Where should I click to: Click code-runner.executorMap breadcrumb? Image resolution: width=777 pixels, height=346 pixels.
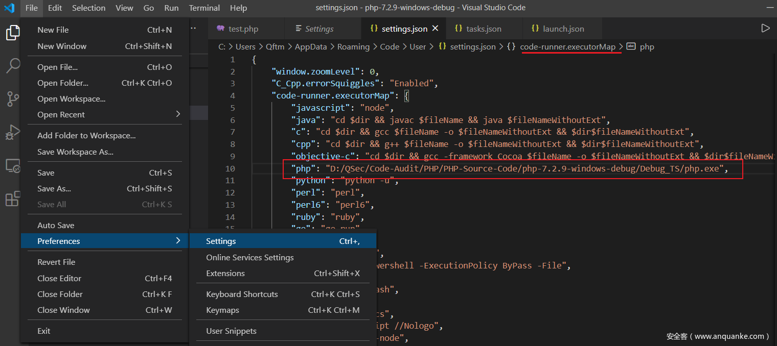pyautogui.click(x=567, y=46)
